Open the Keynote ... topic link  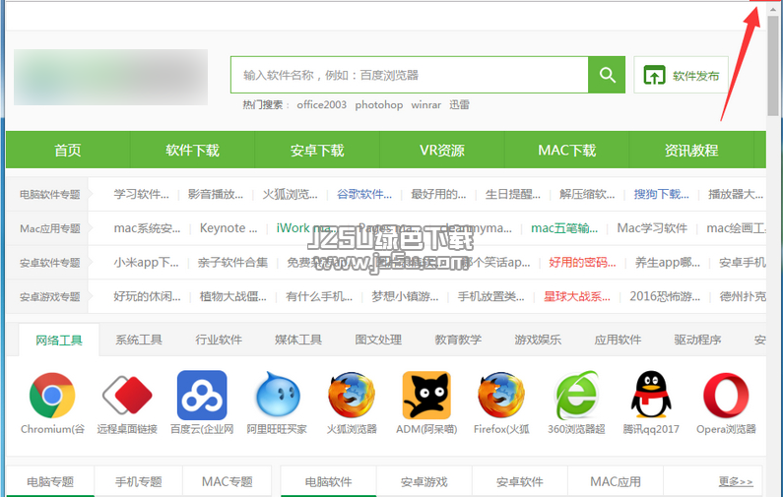point(228,228)
